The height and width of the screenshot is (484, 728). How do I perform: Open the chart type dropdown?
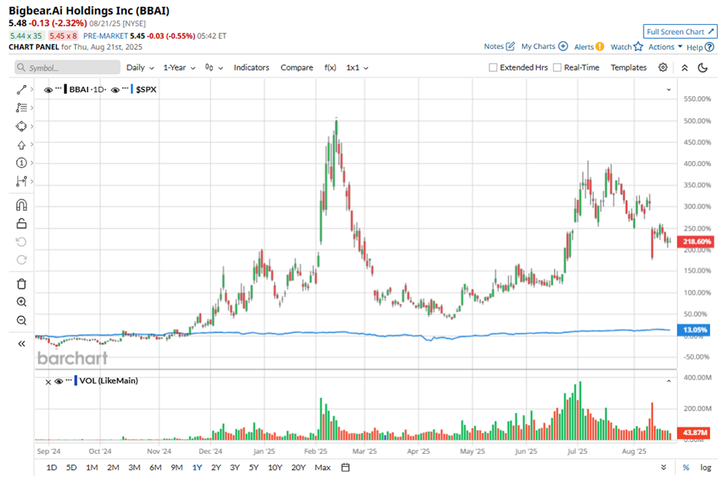click(214, 67)
